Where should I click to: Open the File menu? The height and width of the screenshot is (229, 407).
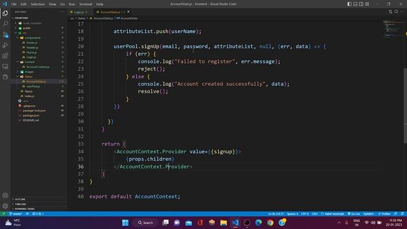coord(14,4)
